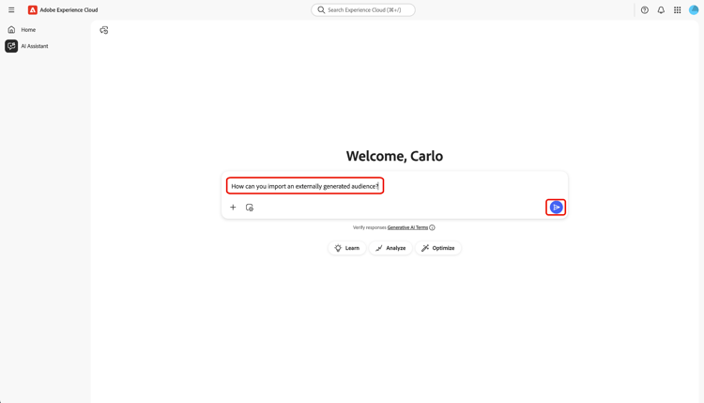Viewport: 704px width, 403px height.
Task: Open the app switcher grid
Action: [677, 10]
